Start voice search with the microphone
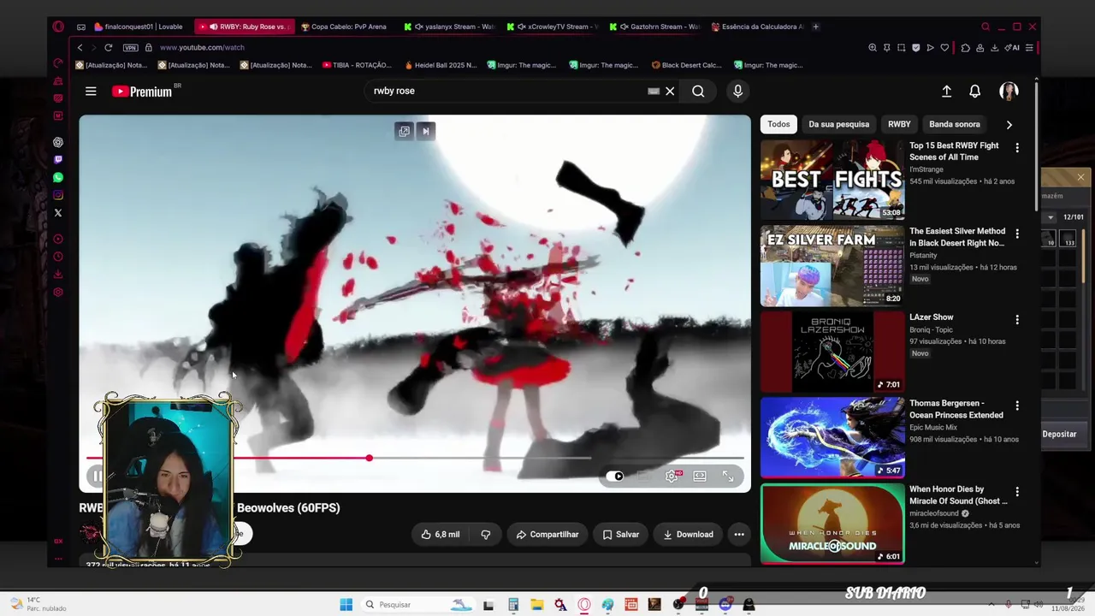 click(737, 91)
